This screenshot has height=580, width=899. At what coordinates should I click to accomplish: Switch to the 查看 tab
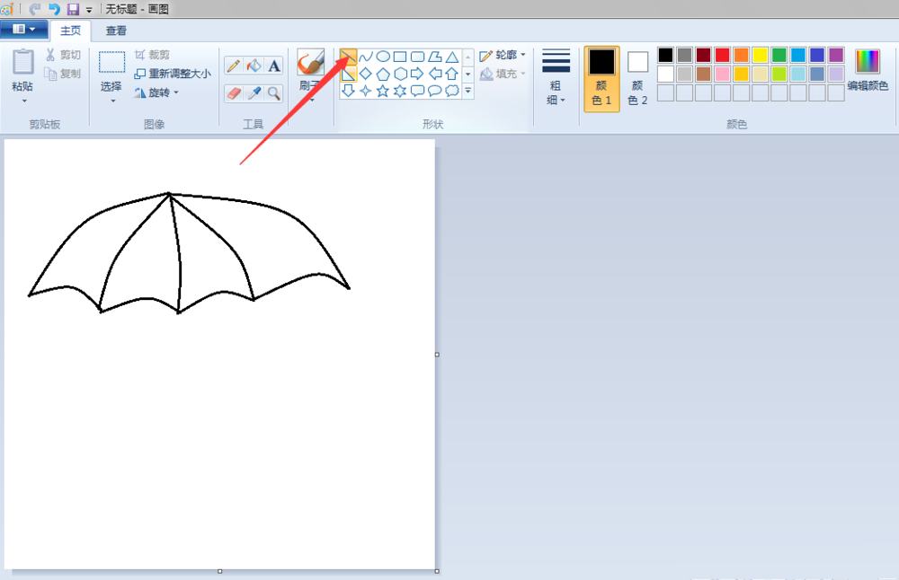point(116,31)
